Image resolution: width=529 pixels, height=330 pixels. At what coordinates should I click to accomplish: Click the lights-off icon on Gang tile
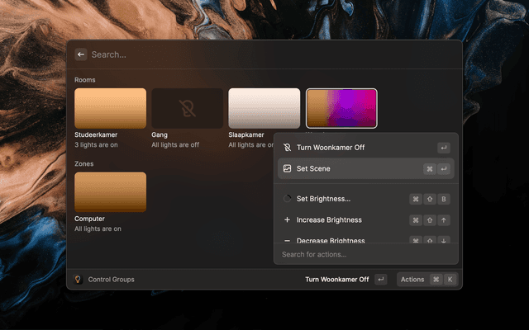point(187,108)
